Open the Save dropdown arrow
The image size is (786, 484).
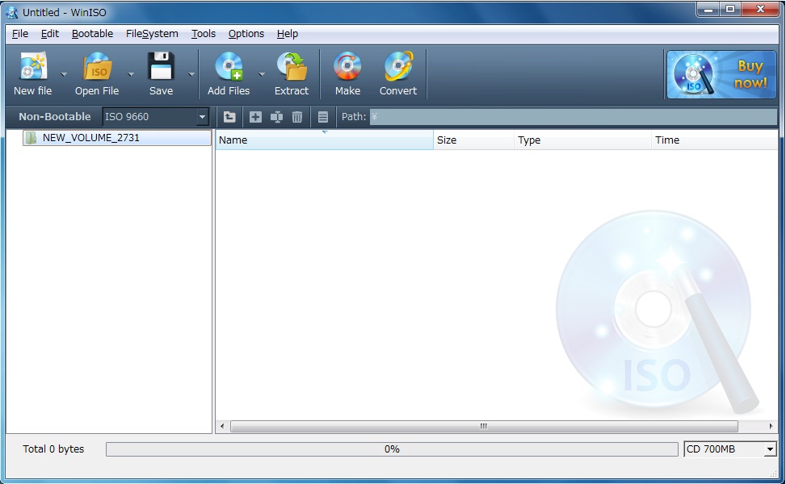pyautogui.click(x=191, y=74)
